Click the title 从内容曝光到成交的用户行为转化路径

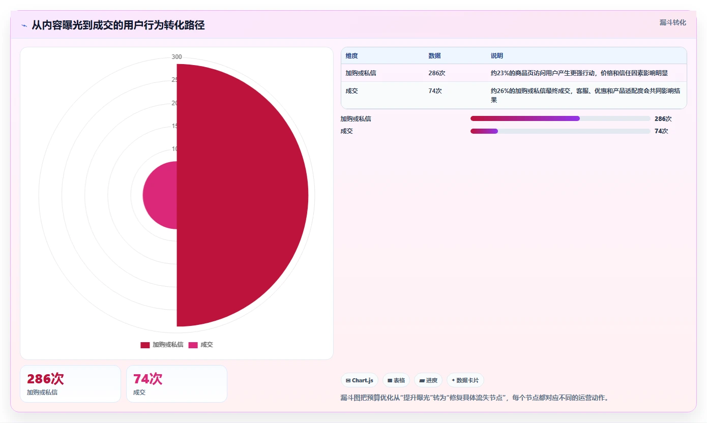pos(118,25)
